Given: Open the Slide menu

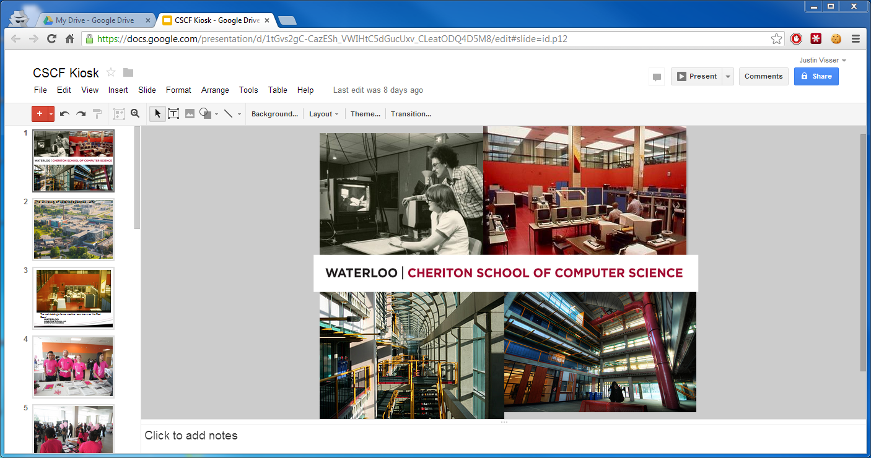Looking at the screenshot, I should click(x=147, y=90).
